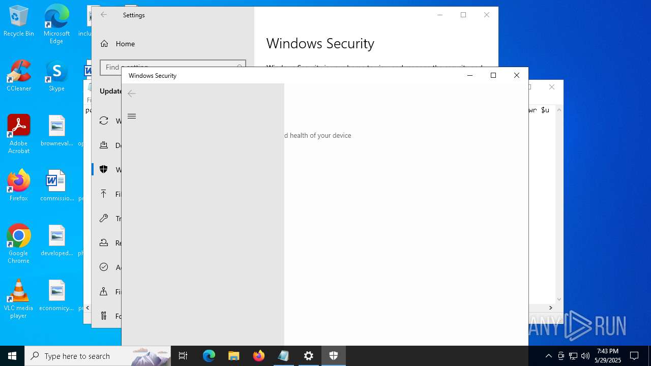This screenshot has height=366, width=651.
Task: Open the notification center
Action: [x=634, y=356]
